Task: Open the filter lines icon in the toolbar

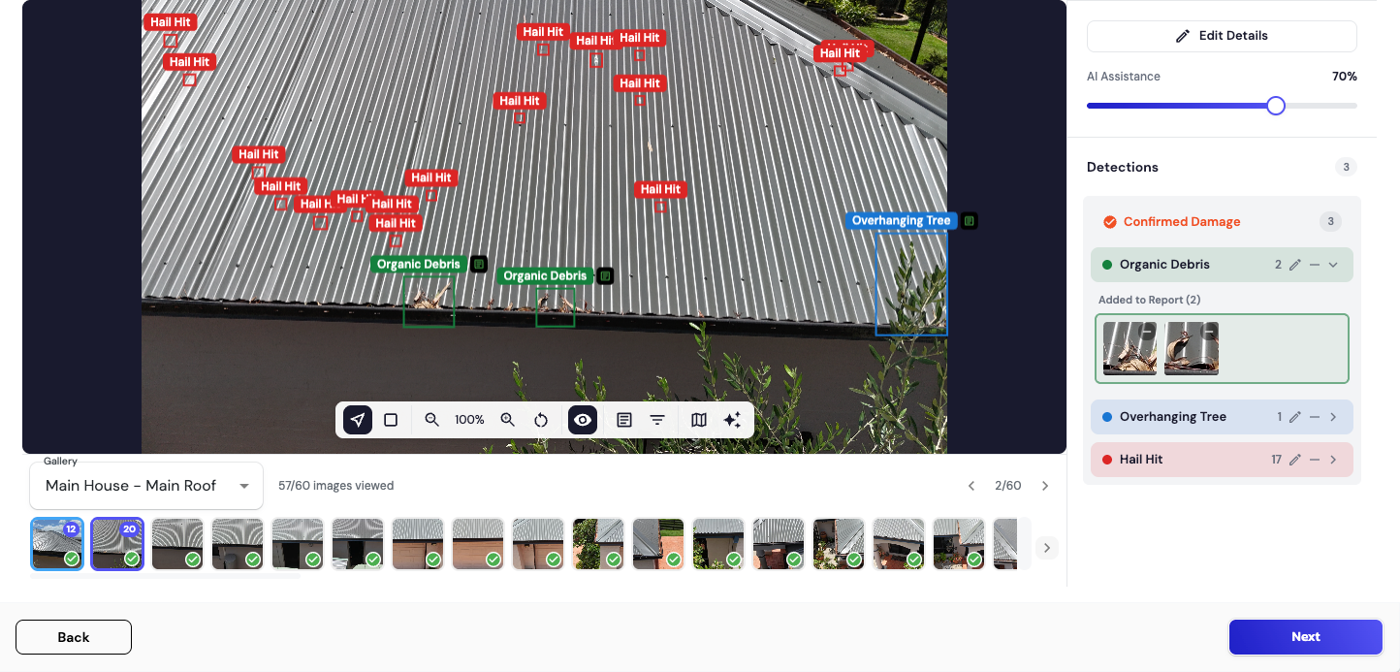Action: click(657, 420)
